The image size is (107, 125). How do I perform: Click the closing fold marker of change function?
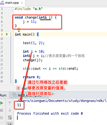point(13,26)
